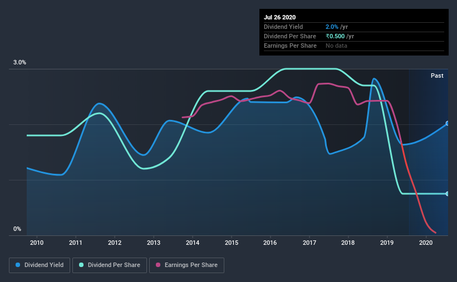Viewport: 457px width, 282px height.
Task: Select the Dividend Per Share endpoint marker
Action: click(x=448, y=194)
